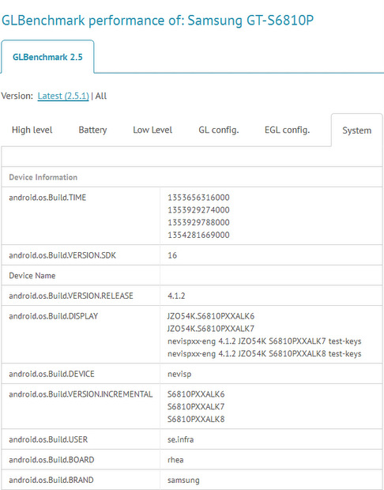Screen dimensions: 384x490
Task: Select build time value 1353929274000
Action: tap(198, 210)
